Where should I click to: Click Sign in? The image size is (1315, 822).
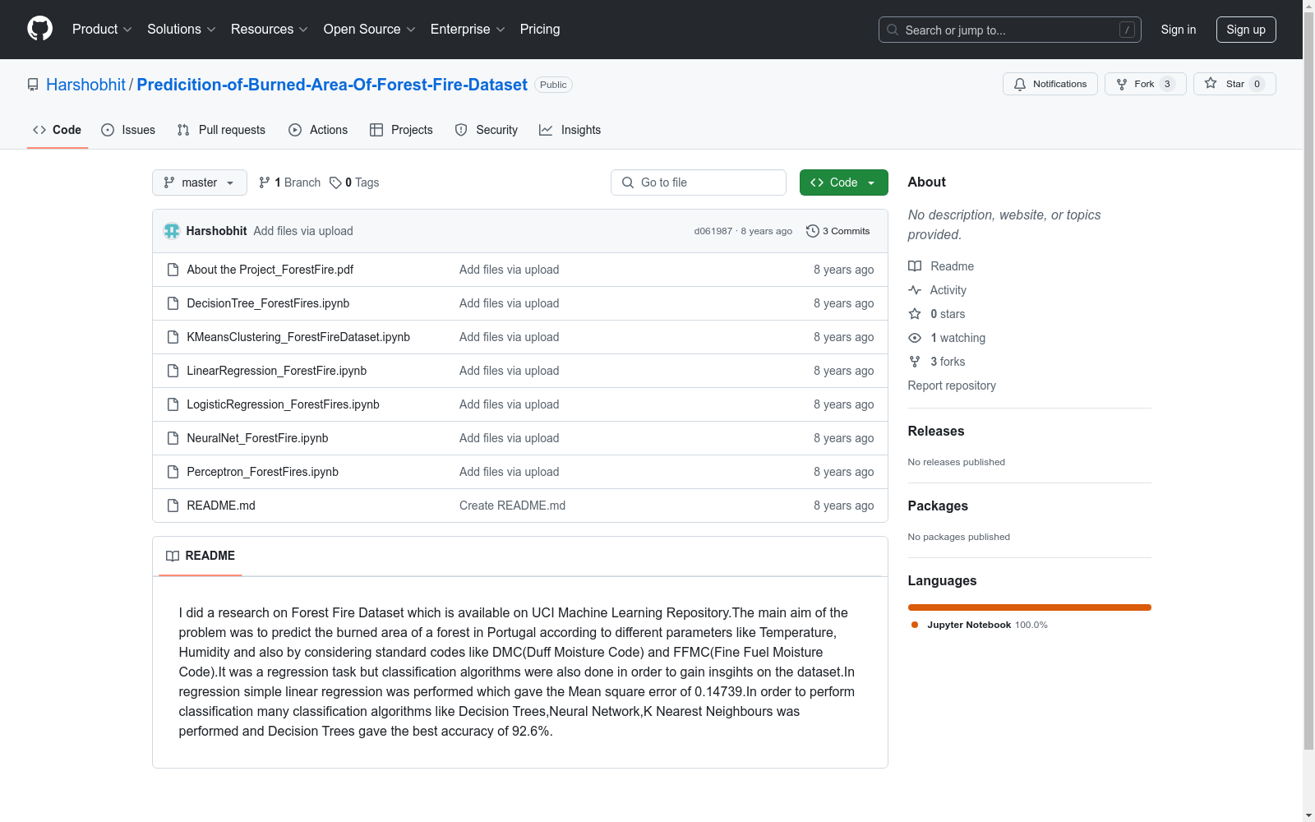(1178, 30)
